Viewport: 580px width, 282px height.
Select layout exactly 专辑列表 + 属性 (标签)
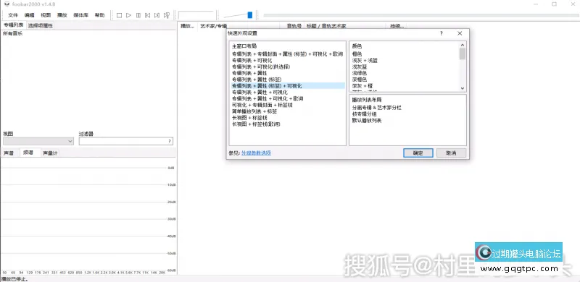pos(257,80)
